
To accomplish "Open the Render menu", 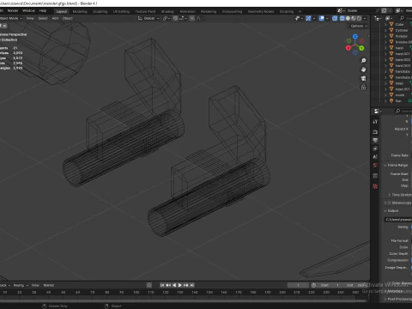I will [13, 11].
